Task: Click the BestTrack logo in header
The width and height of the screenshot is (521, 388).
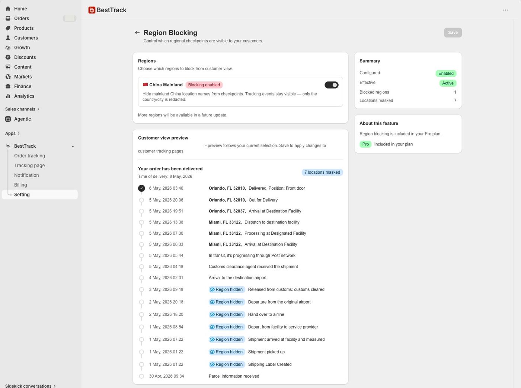Action: 92,10
